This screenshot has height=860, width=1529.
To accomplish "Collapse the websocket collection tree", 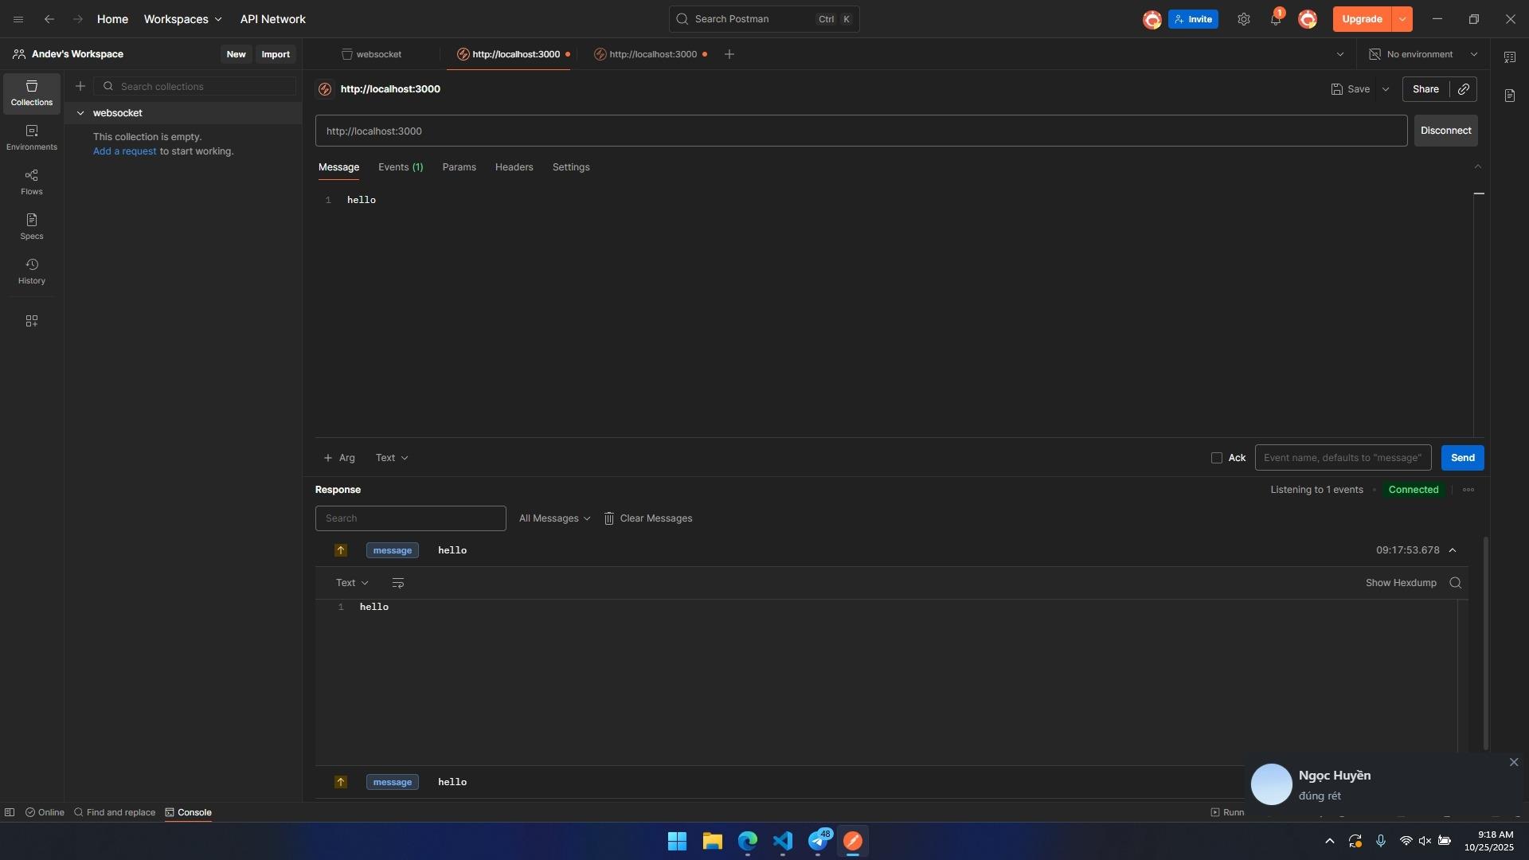I will [x=80, y=113].
